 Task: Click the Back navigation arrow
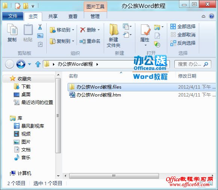pyautogui.click(x=9, y=64)
